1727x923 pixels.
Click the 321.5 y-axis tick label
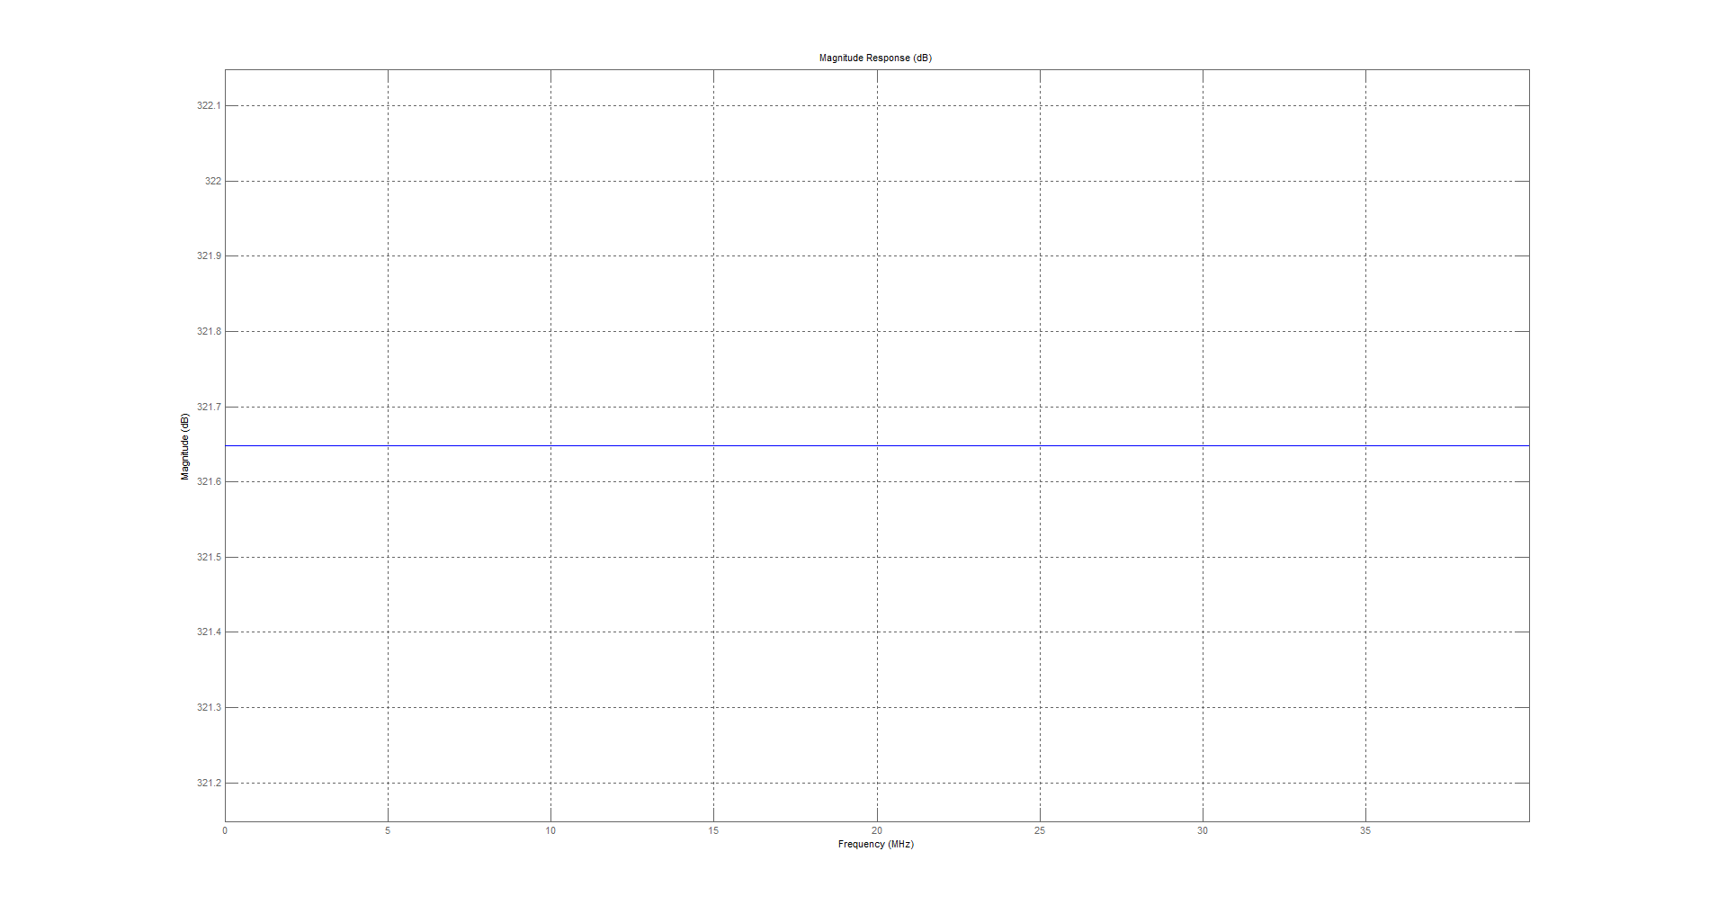pos(209,557)
